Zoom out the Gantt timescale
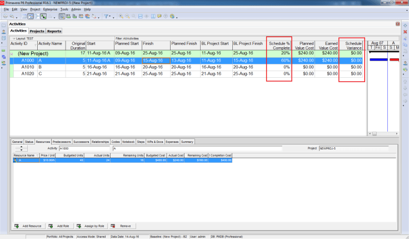409x239 pixels. pyautogui.click(x=127, y=16)
